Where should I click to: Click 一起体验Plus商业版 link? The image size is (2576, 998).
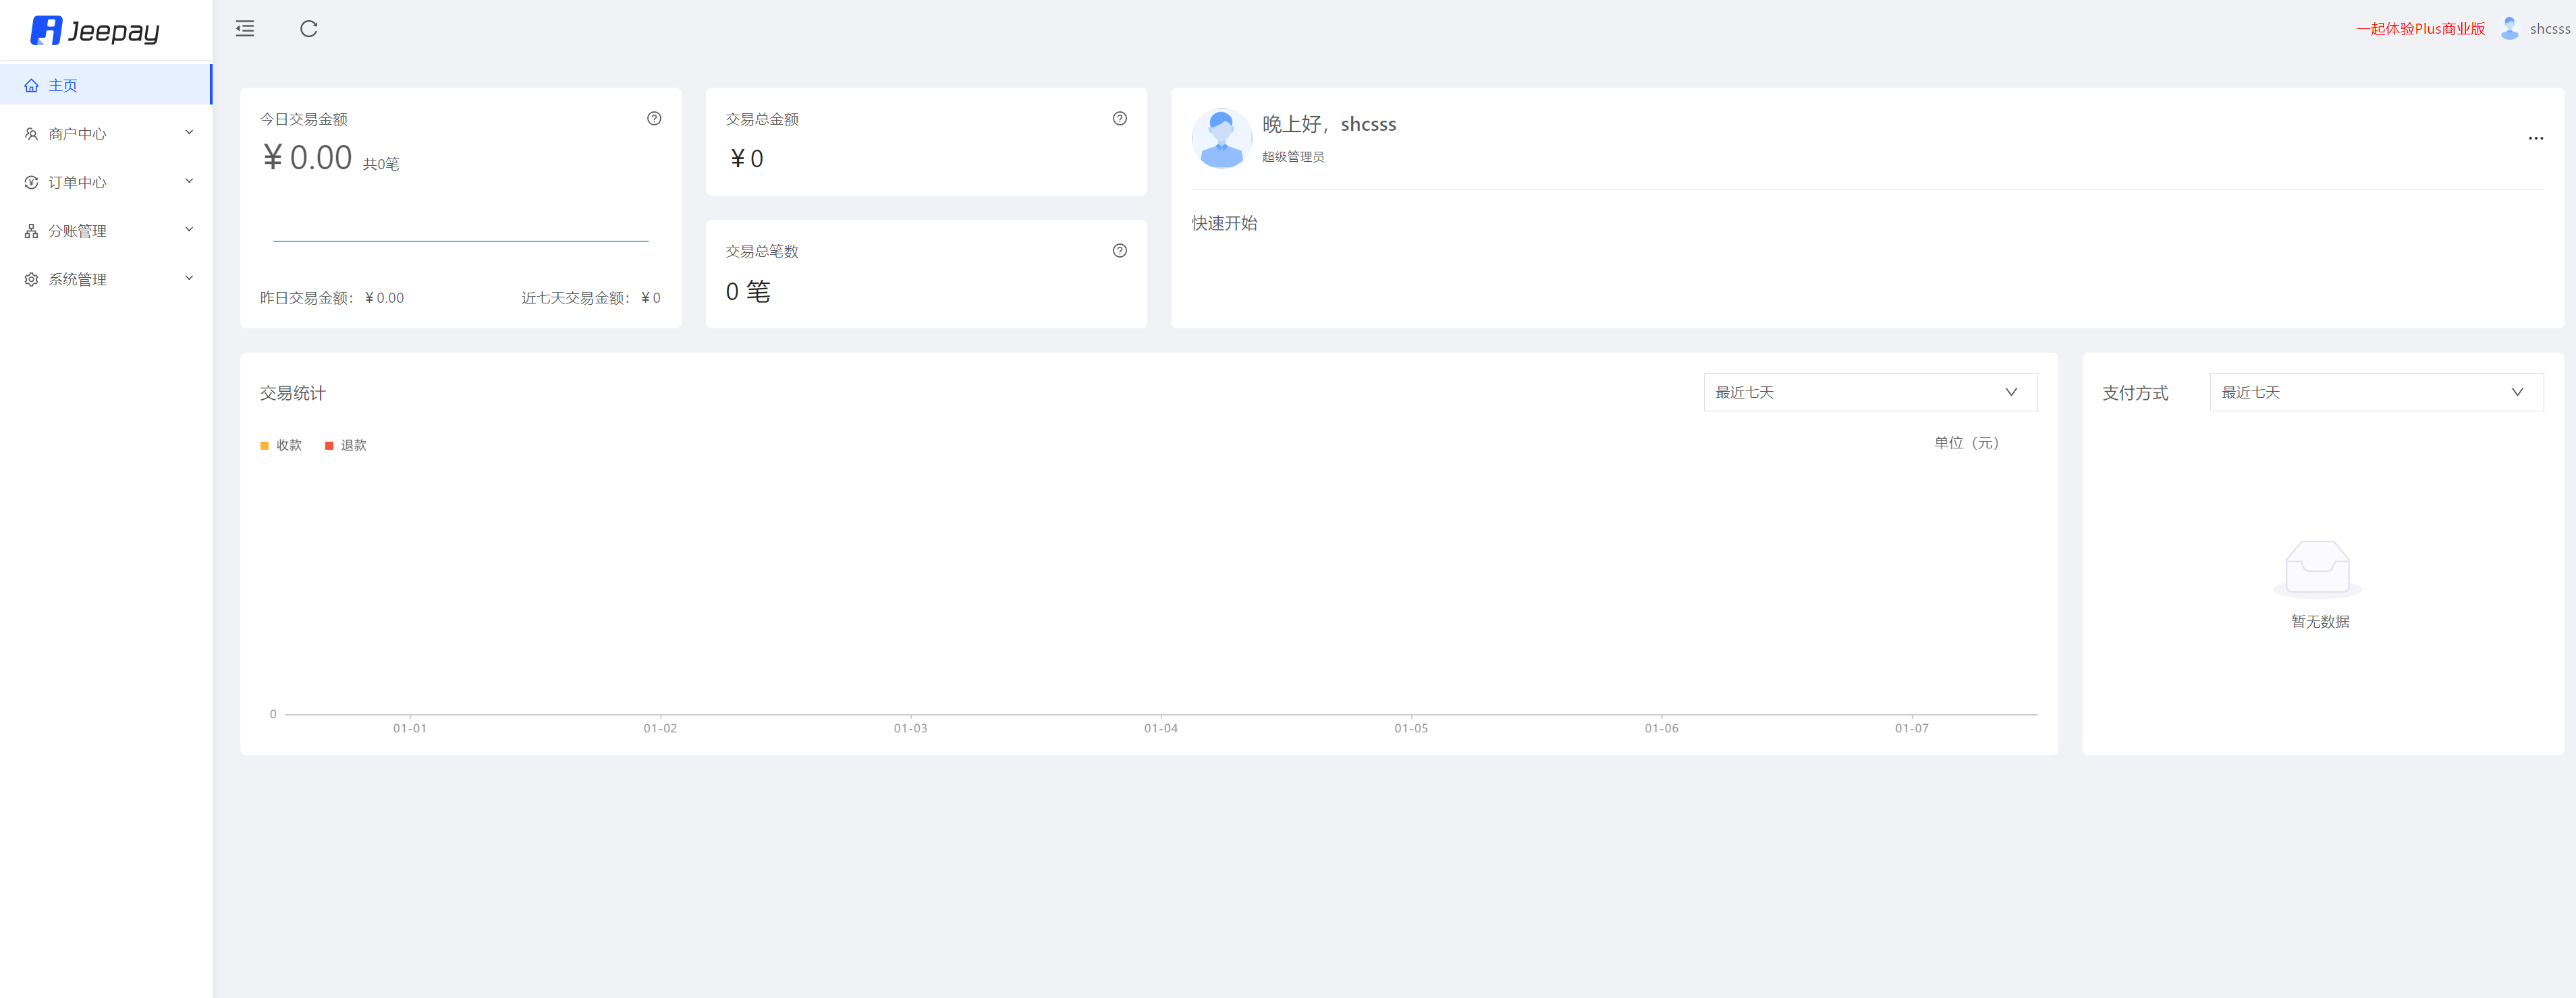[x=2420, y=29]
